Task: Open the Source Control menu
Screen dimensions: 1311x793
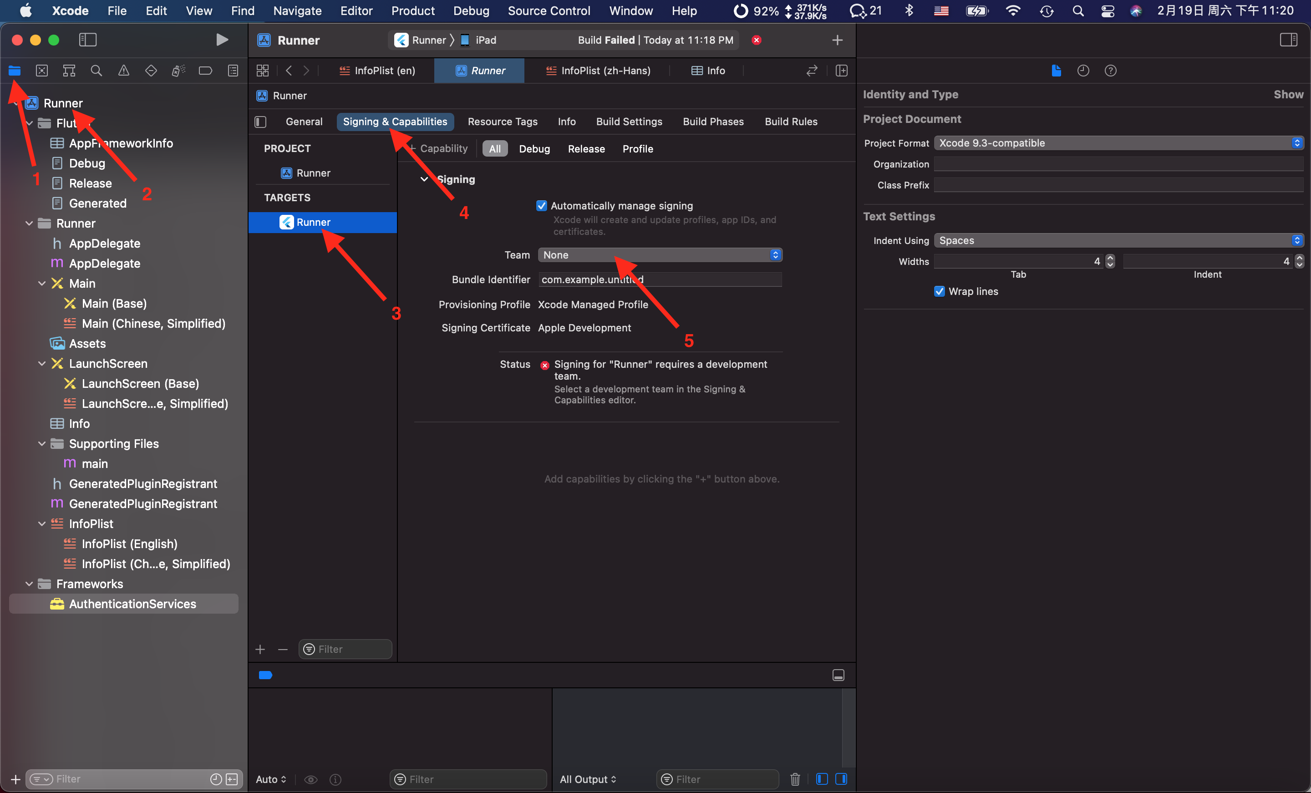Action: pos(549,10)
